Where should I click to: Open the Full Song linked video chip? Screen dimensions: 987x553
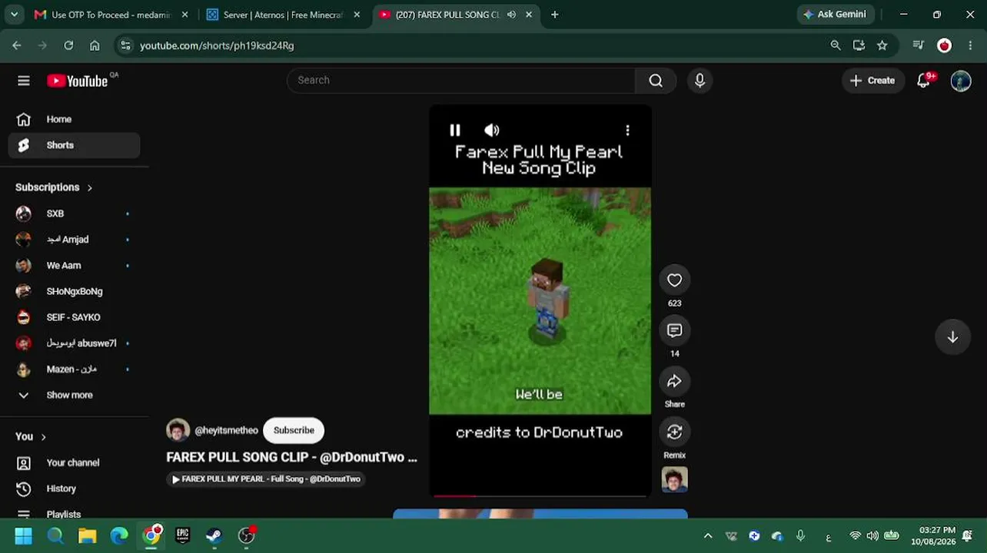click(265, 479)
